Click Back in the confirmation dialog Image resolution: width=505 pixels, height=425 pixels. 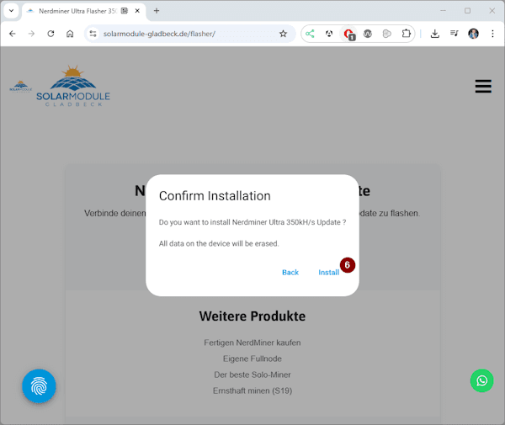tap(290, 273)
